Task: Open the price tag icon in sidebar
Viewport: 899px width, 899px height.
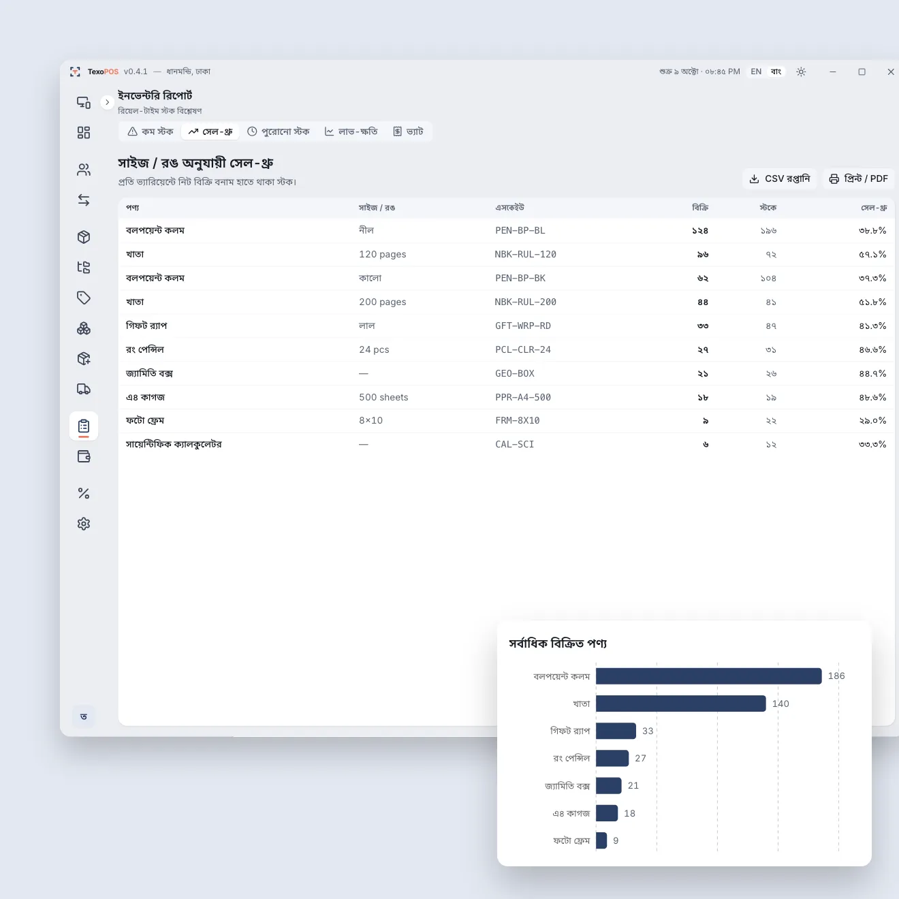Action: [x=84, y=298]
